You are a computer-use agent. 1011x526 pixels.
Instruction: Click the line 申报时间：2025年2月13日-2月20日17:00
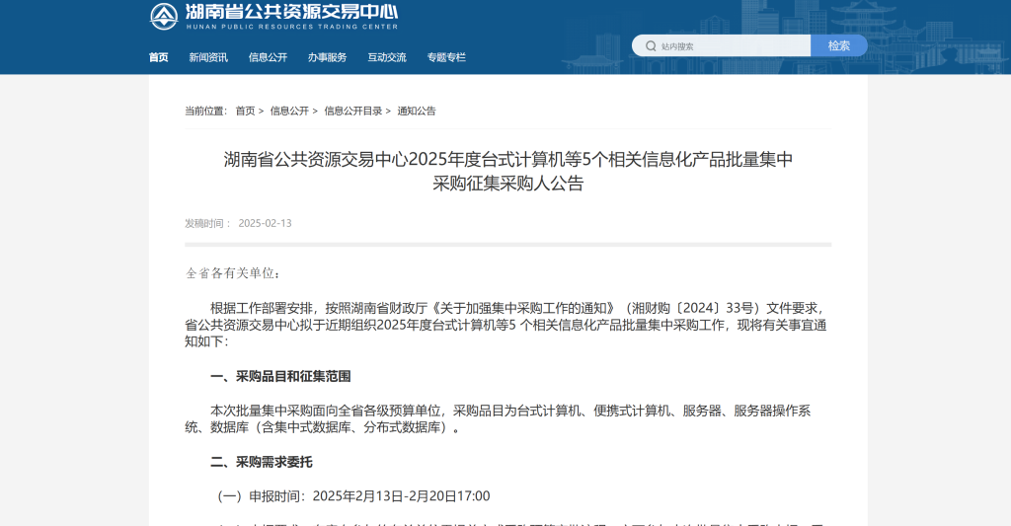(353, 496)
